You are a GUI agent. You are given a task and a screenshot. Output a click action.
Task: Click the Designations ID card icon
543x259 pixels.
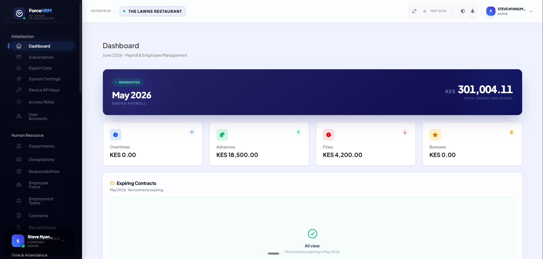(x=19, y=159)
